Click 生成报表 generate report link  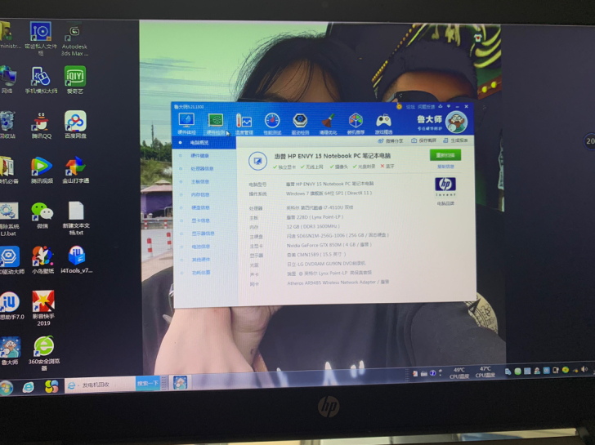[455, 140]
